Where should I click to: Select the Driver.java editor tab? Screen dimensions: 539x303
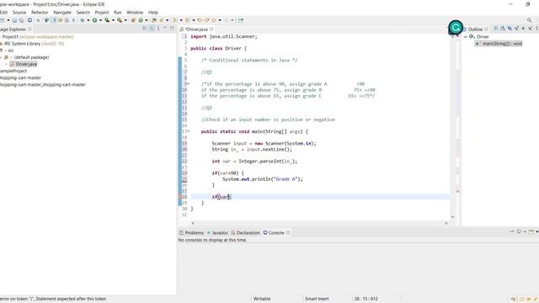click(x=196, y=29)
